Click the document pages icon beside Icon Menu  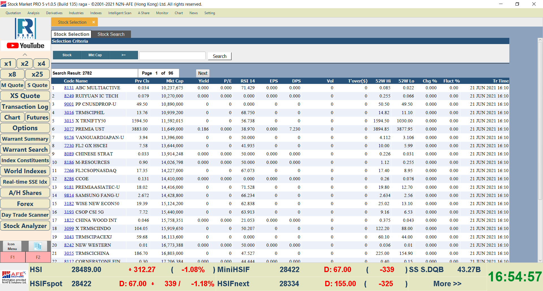pos(38,246)
